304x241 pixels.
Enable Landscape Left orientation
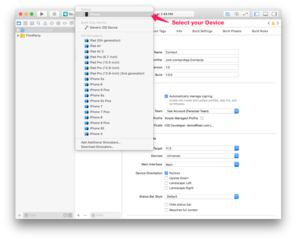click(x=166, y=183)
